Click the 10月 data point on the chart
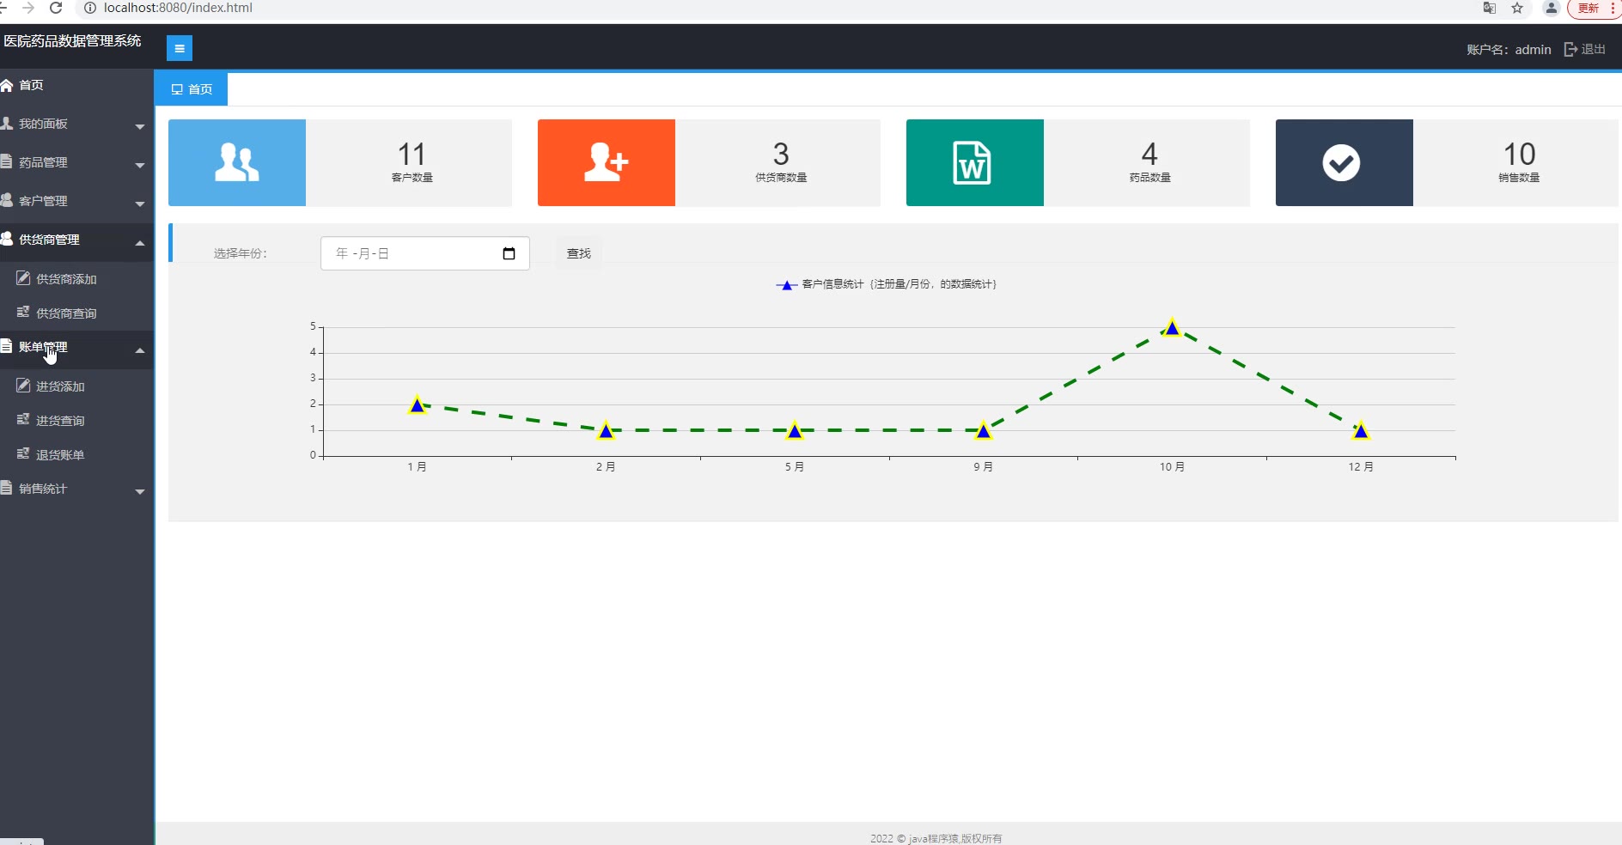The height and width of the screenshot is (845, 1622). coord(1172,327)
